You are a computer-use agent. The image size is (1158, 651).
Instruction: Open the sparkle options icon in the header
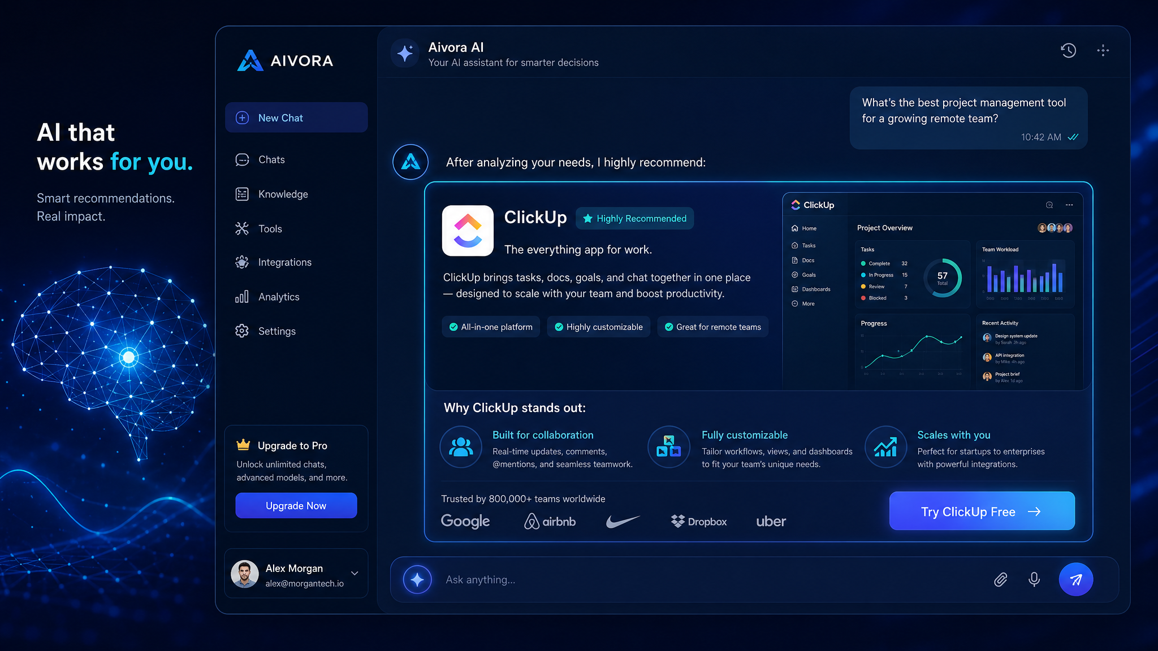[1103, 50]
